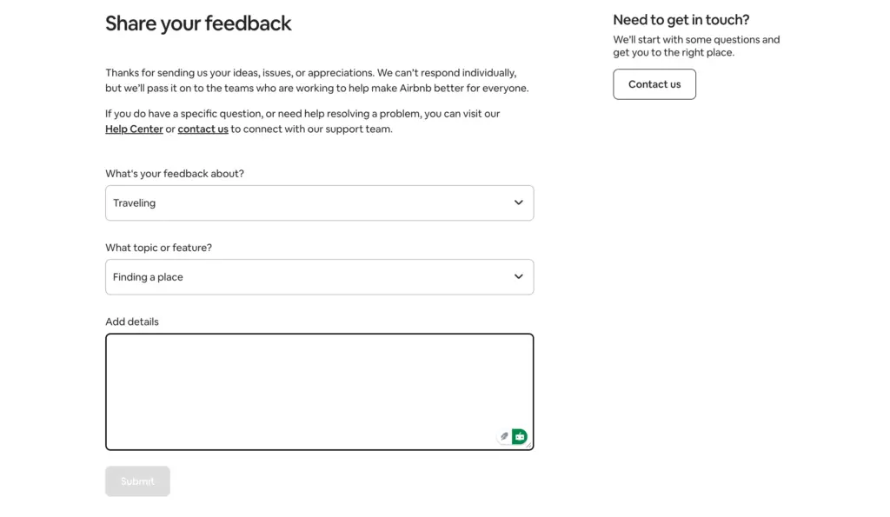This screenshot has height=517, width=890.
Task: Click inside the Add details text area
Action: click(x=319, y=382)
